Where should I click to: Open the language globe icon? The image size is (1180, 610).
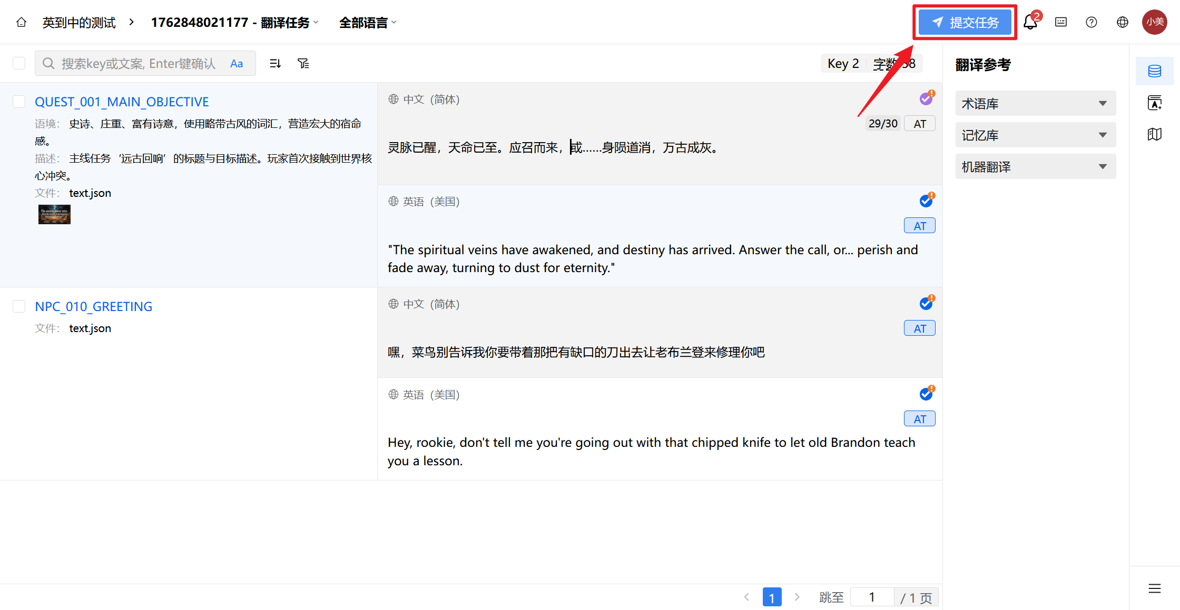pyautogui.click(x=1123, y=22)
